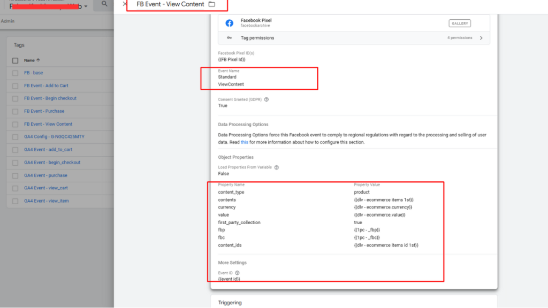548x308 pixels.
Task: Click the 4 permissions label
Action: point(460,38)
